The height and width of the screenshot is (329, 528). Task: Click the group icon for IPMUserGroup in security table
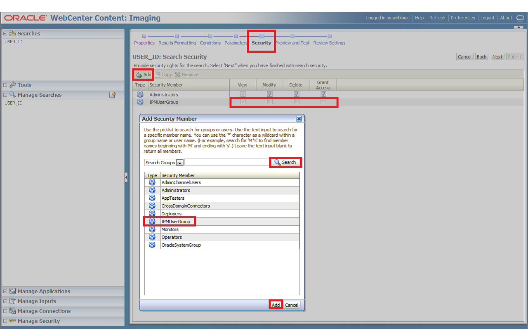pos(140,102)
